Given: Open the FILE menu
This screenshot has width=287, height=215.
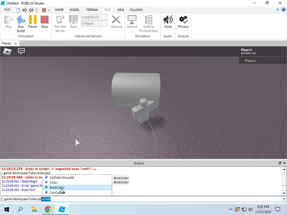Looking at the screenshot, I should [7, 10].
